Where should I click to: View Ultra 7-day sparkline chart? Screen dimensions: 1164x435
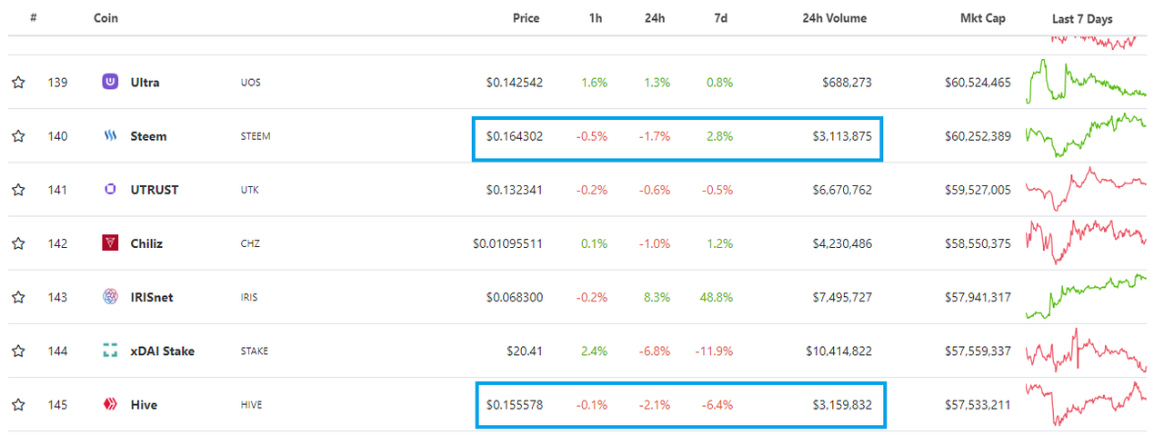1086,81
